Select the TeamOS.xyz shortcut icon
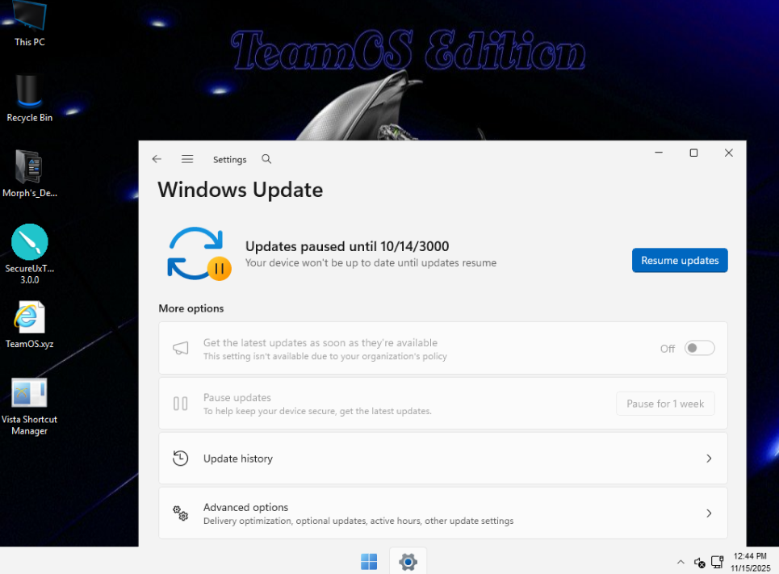 coord(30,323)
